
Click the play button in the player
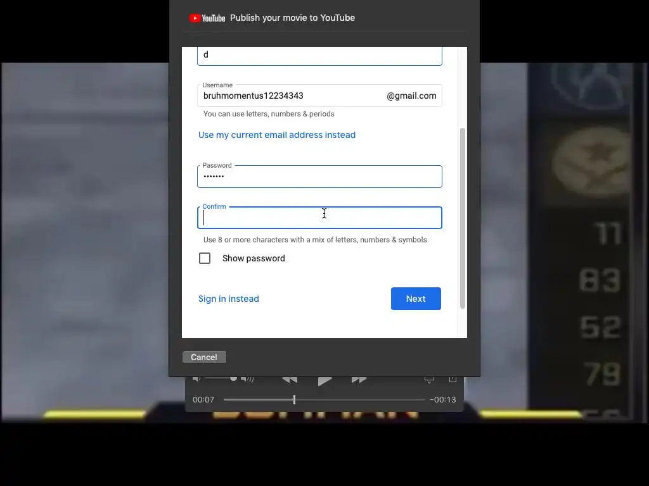click(x=324, y=380)
